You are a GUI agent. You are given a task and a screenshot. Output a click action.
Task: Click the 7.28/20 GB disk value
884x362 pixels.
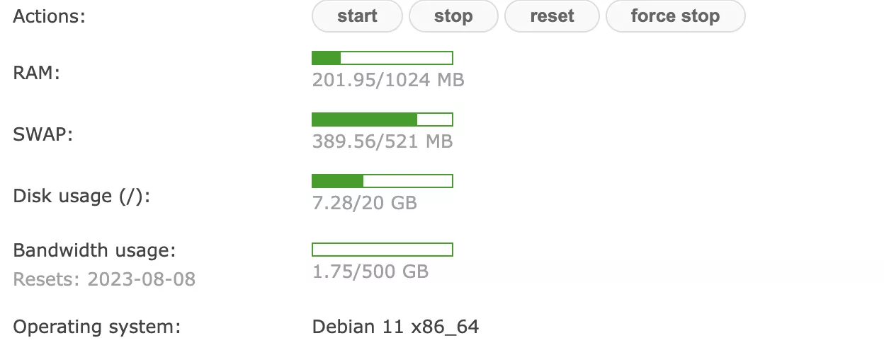365,203
